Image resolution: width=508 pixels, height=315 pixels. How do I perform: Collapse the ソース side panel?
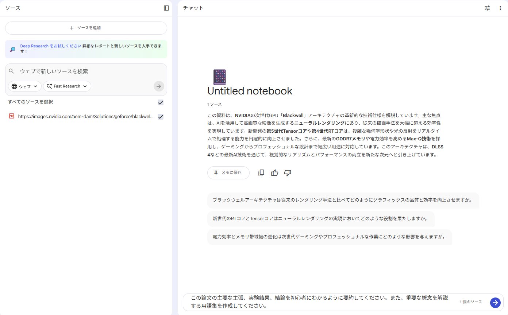pos(166,8)
